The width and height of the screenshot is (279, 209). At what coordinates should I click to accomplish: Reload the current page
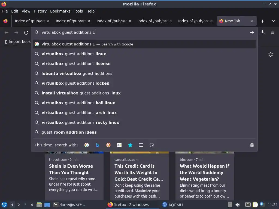pos(26,33)
